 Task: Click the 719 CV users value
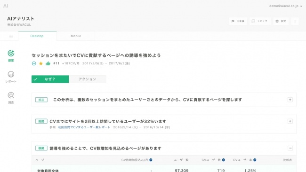point(221,170)
